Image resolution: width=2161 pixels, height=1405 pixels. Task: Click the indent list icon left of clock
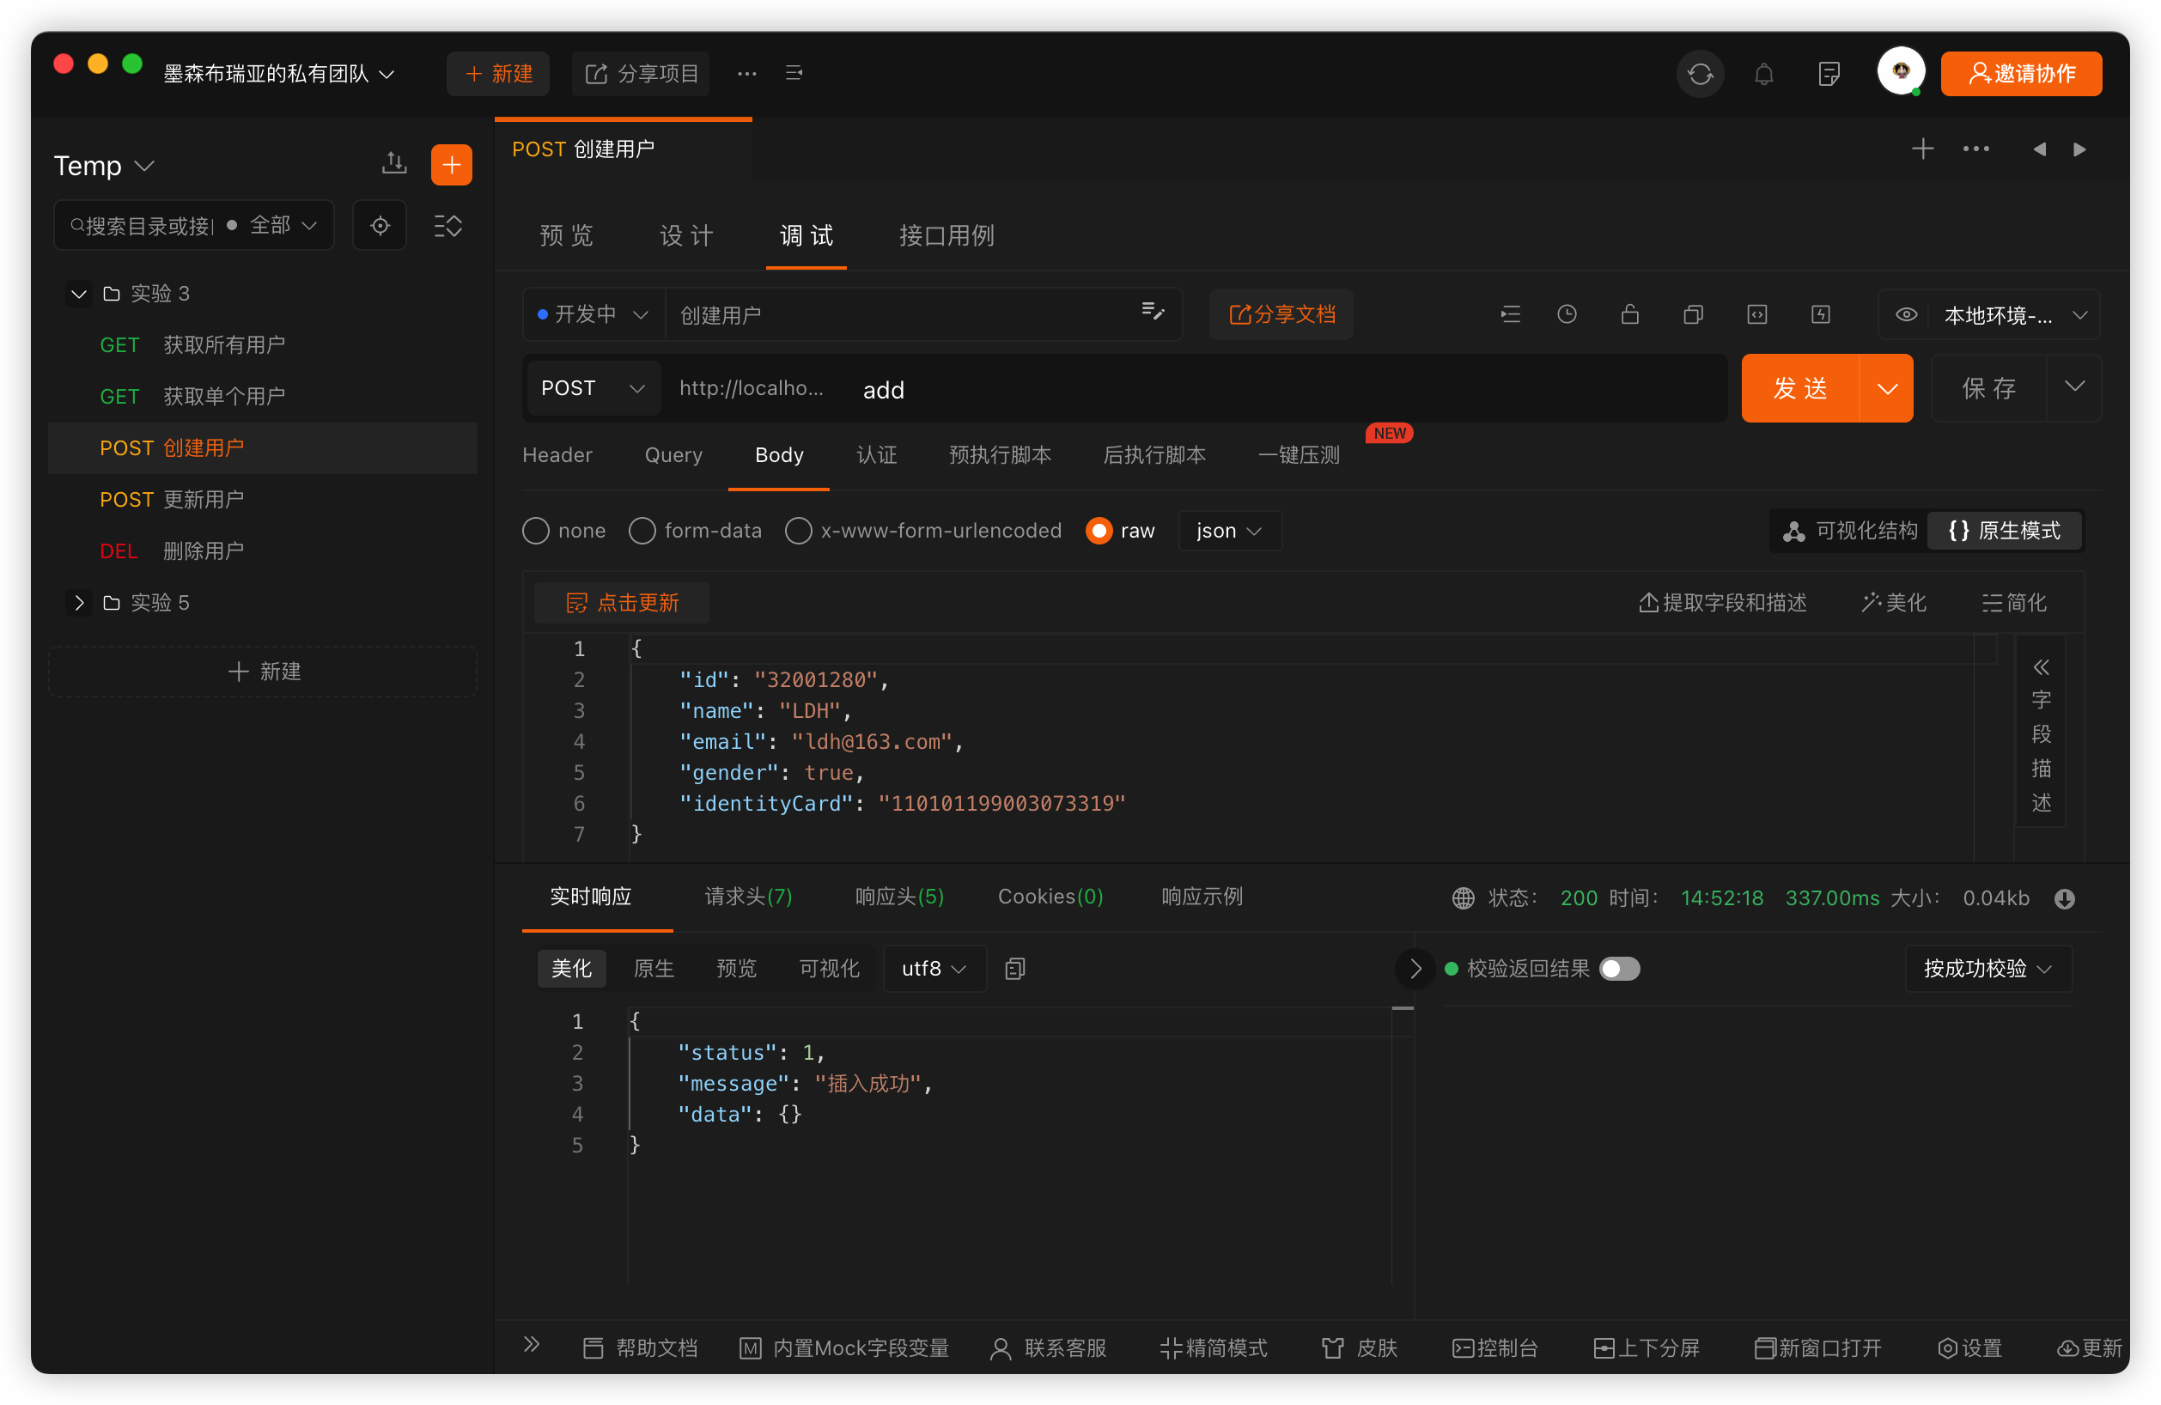[1511, 314]
